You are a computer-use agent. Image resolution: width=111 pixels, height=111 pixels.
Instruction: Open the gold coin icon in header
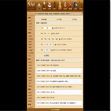click(81, 4)
